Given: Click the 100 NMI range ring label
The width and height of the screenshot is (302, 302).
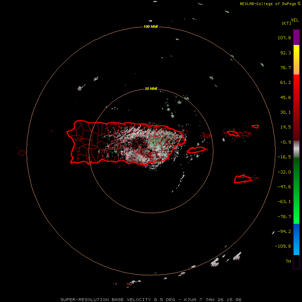Looking at the screenshot, I should click(151, 27).
